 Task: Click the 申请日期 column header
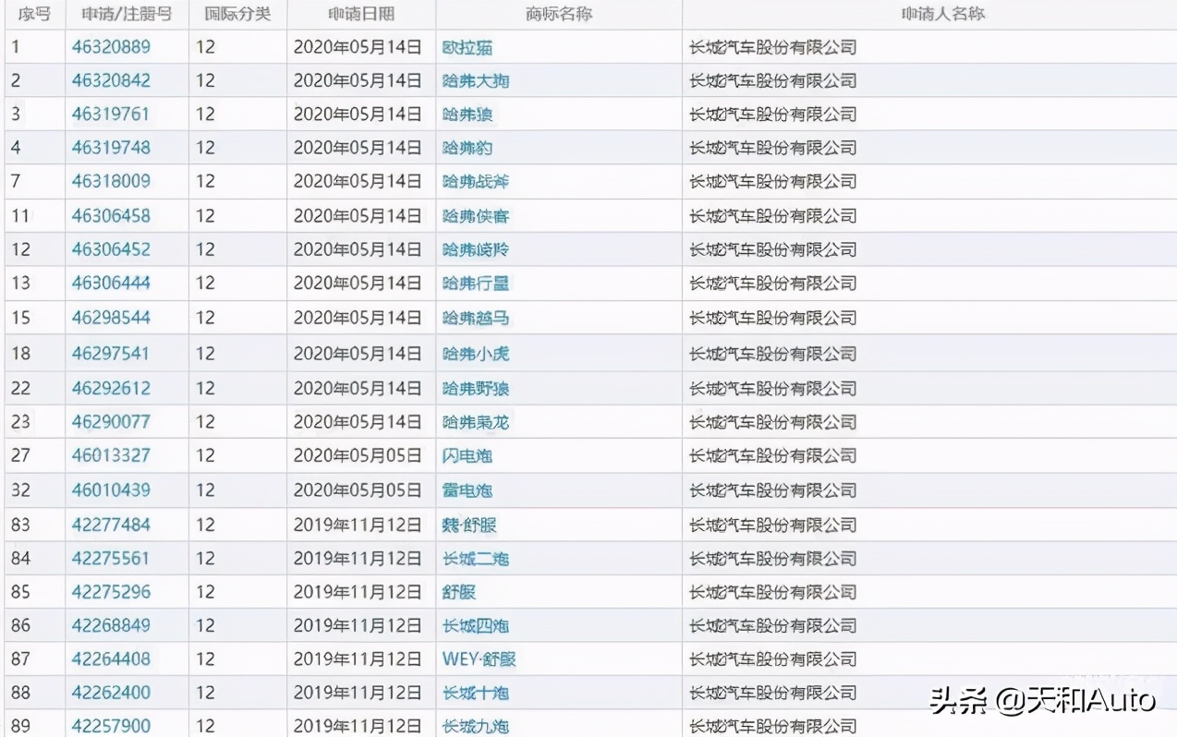(x=361, y=15)
